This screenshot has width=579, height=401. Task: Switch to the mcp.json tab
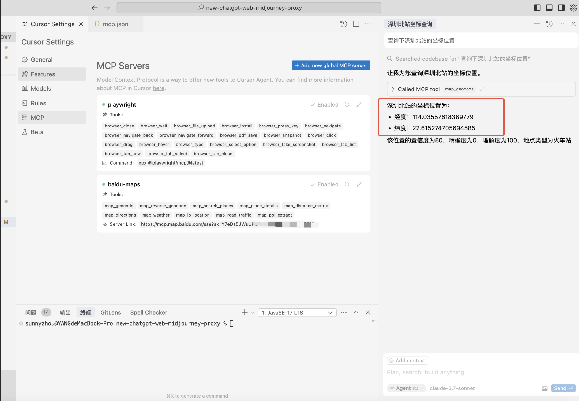[115, 24]
